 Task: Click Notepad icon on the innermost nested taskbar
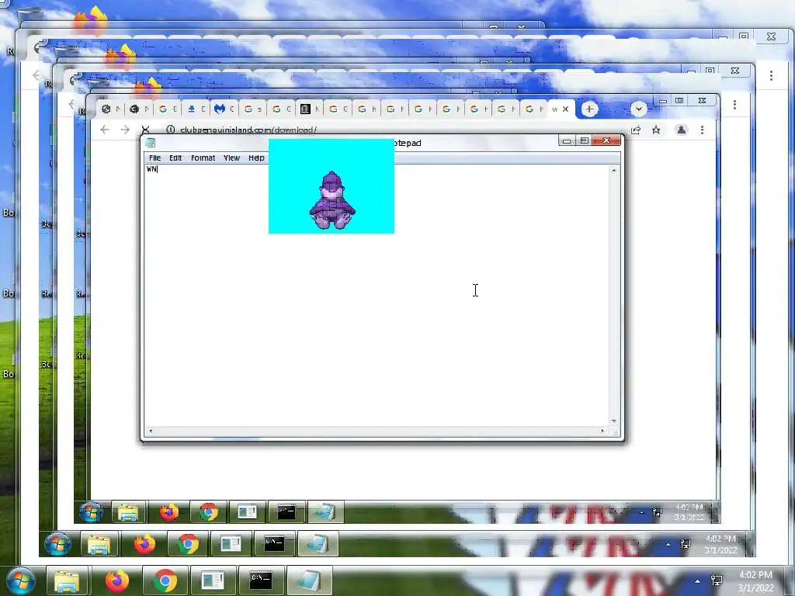(325, 512)
